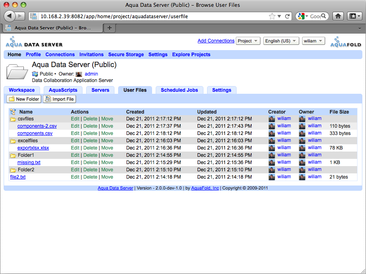
Task: Click creator avatar in csvfiles row
Action: [272, 119]
